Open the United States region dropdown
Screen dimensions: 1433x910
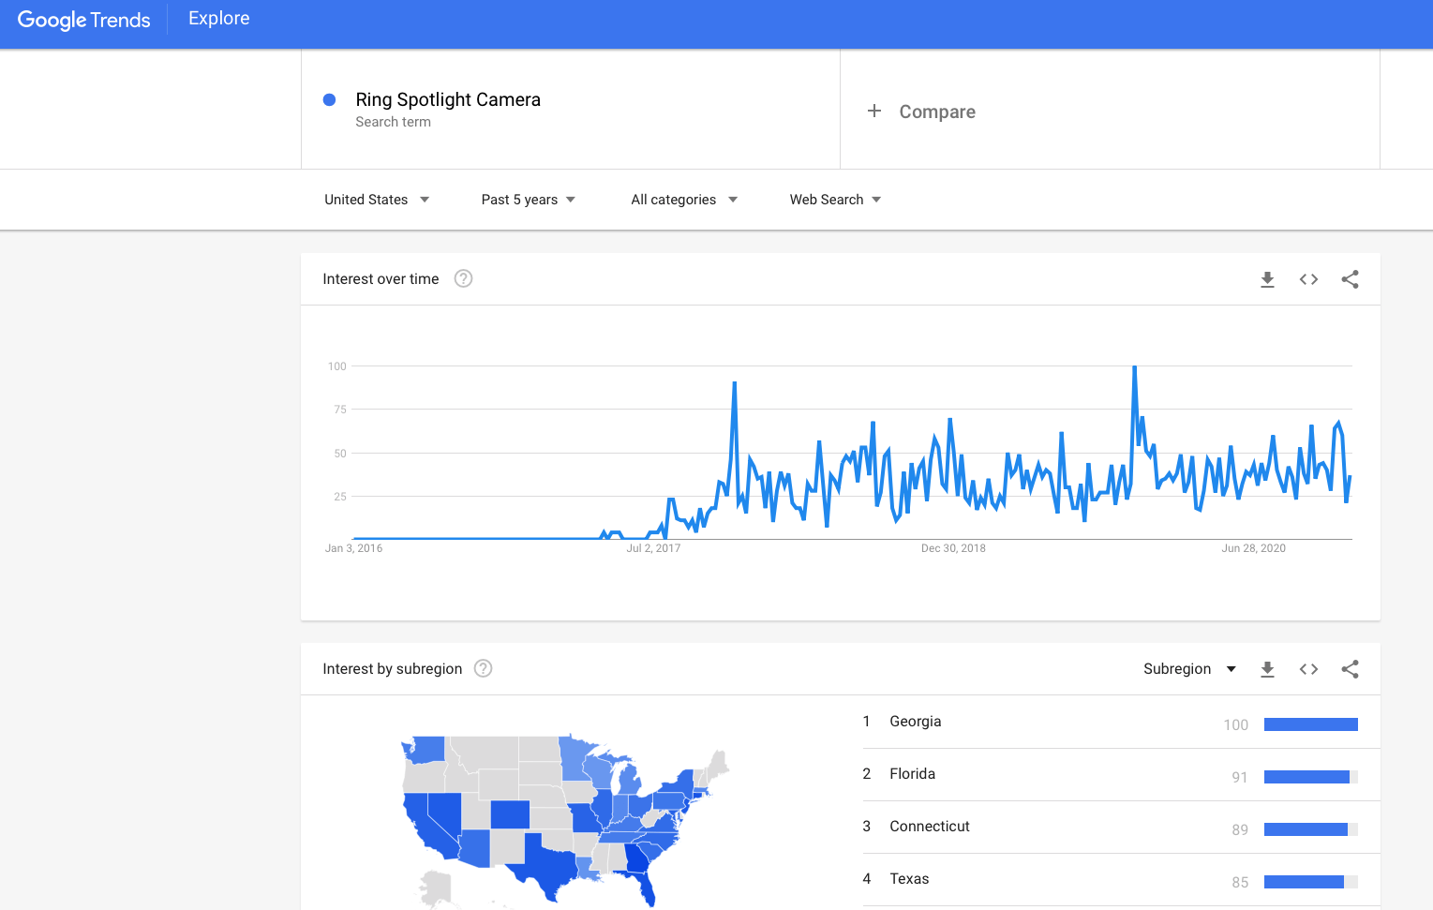click(377, 200)
